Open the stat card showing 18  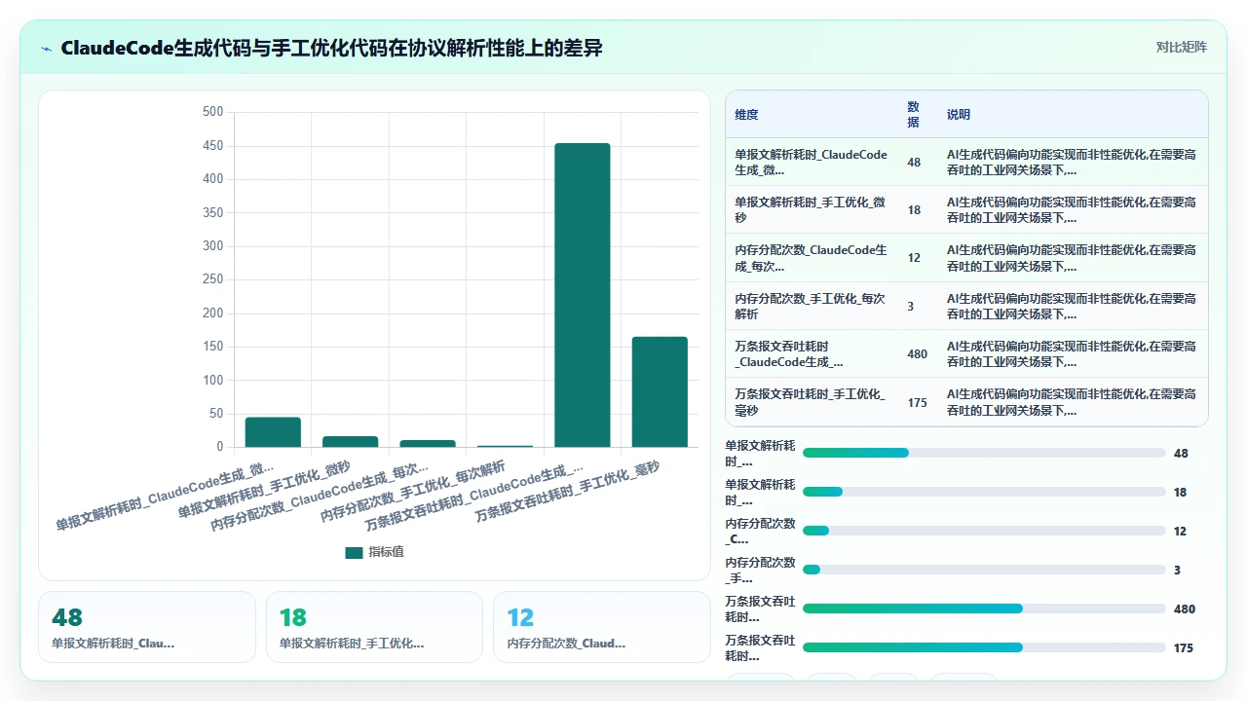coord(374,627)
